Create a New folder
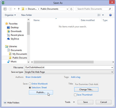 (27, 15)
